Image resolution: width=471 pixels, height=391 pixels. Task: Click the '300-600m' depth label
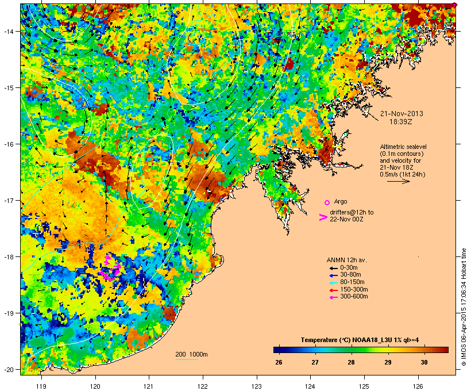(354, 297)
